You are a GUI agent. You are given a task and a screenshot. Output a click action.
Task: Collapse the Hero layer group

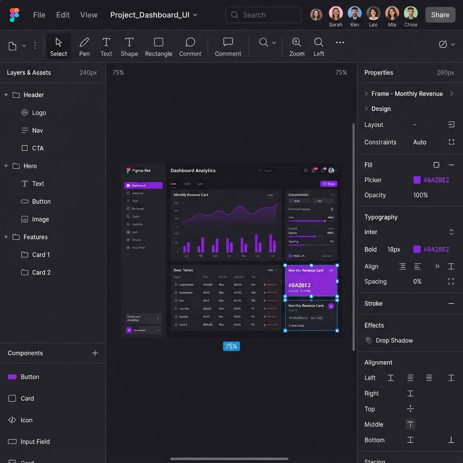tap(6, 166)
